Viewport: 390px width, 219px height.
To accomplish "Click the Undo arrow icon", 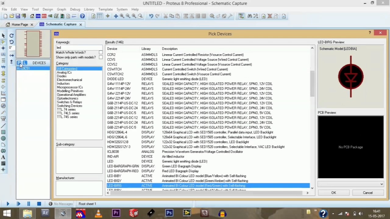I will 151,16.
